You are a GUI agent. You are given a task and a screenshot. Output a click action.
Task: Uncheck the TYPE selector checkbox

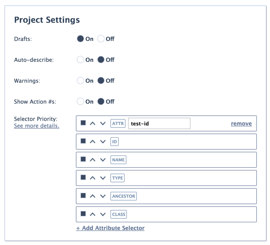(x=83, y=177)
